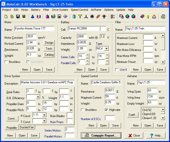Decrease Parallel Cells upper limit with minus
170x142 pixels.
coord(107,63)
